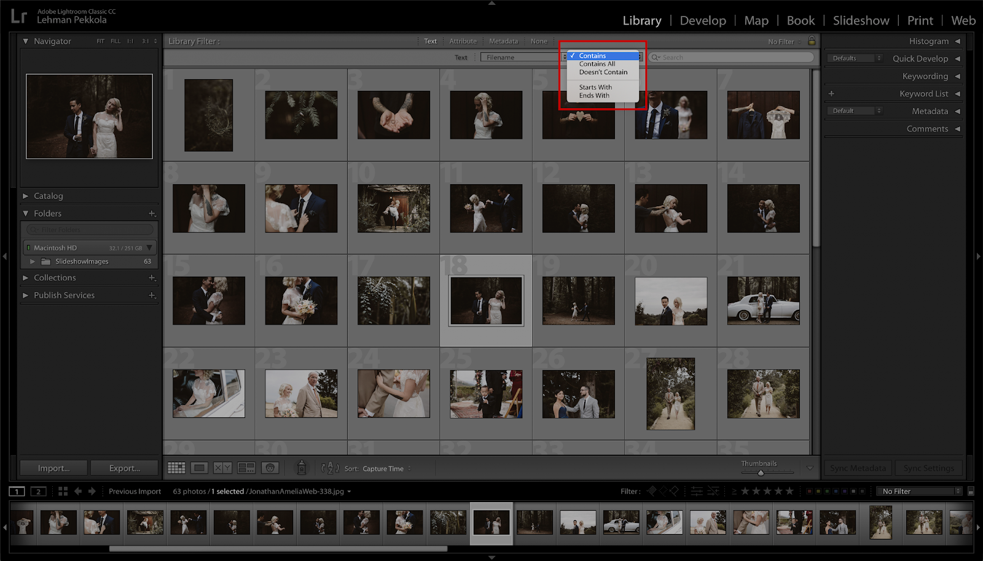Filter by yellow color label
This screenshot has height=561, width=983.
[x=818, y=491]
